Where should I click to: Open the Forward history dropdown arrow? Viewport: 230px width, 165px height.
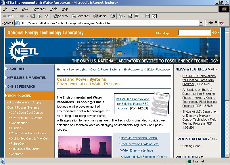pos(27,16)
